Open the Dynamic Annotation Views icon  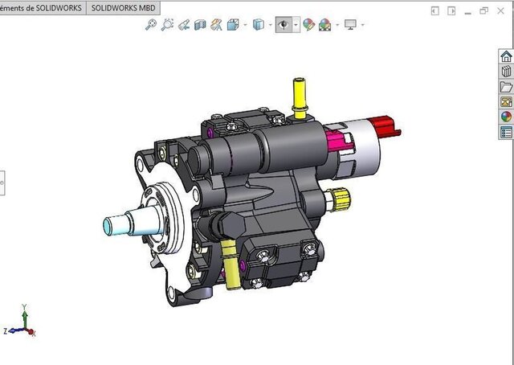pyautogui.click(x=217, y=25)
